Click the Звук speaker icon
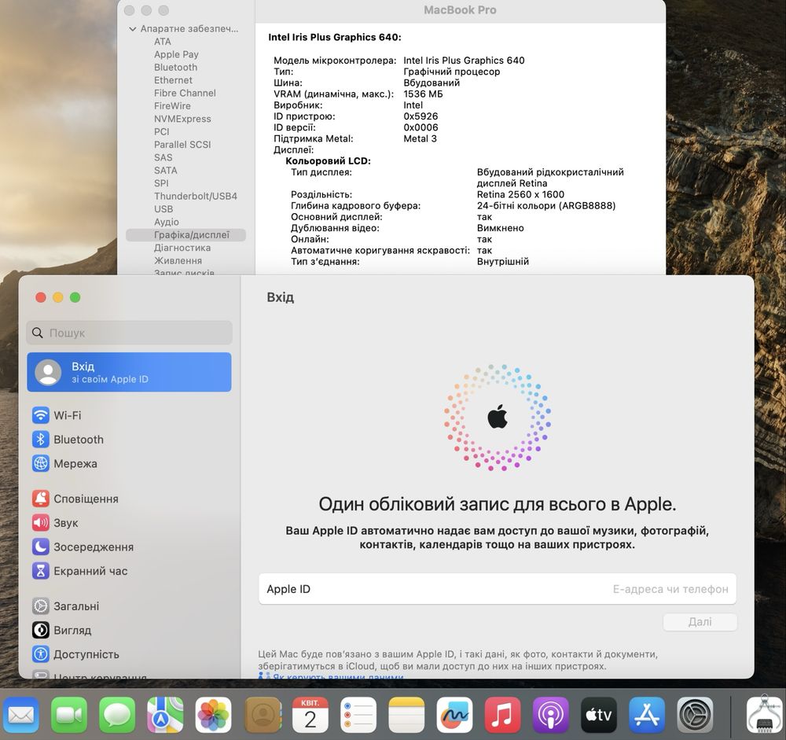The width and height of the screenshot is (786, 740). pos(41,522)
